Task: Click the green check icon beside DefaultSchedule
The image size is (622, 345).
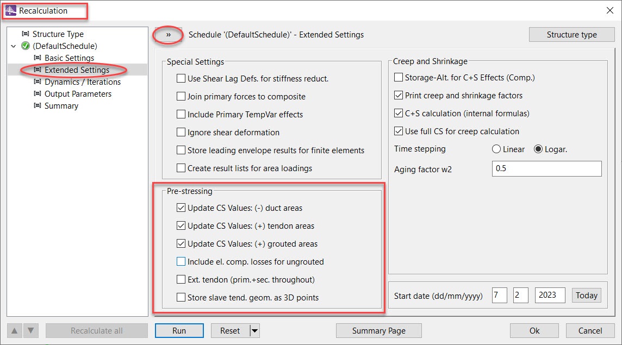Action: tap(26, 46)
